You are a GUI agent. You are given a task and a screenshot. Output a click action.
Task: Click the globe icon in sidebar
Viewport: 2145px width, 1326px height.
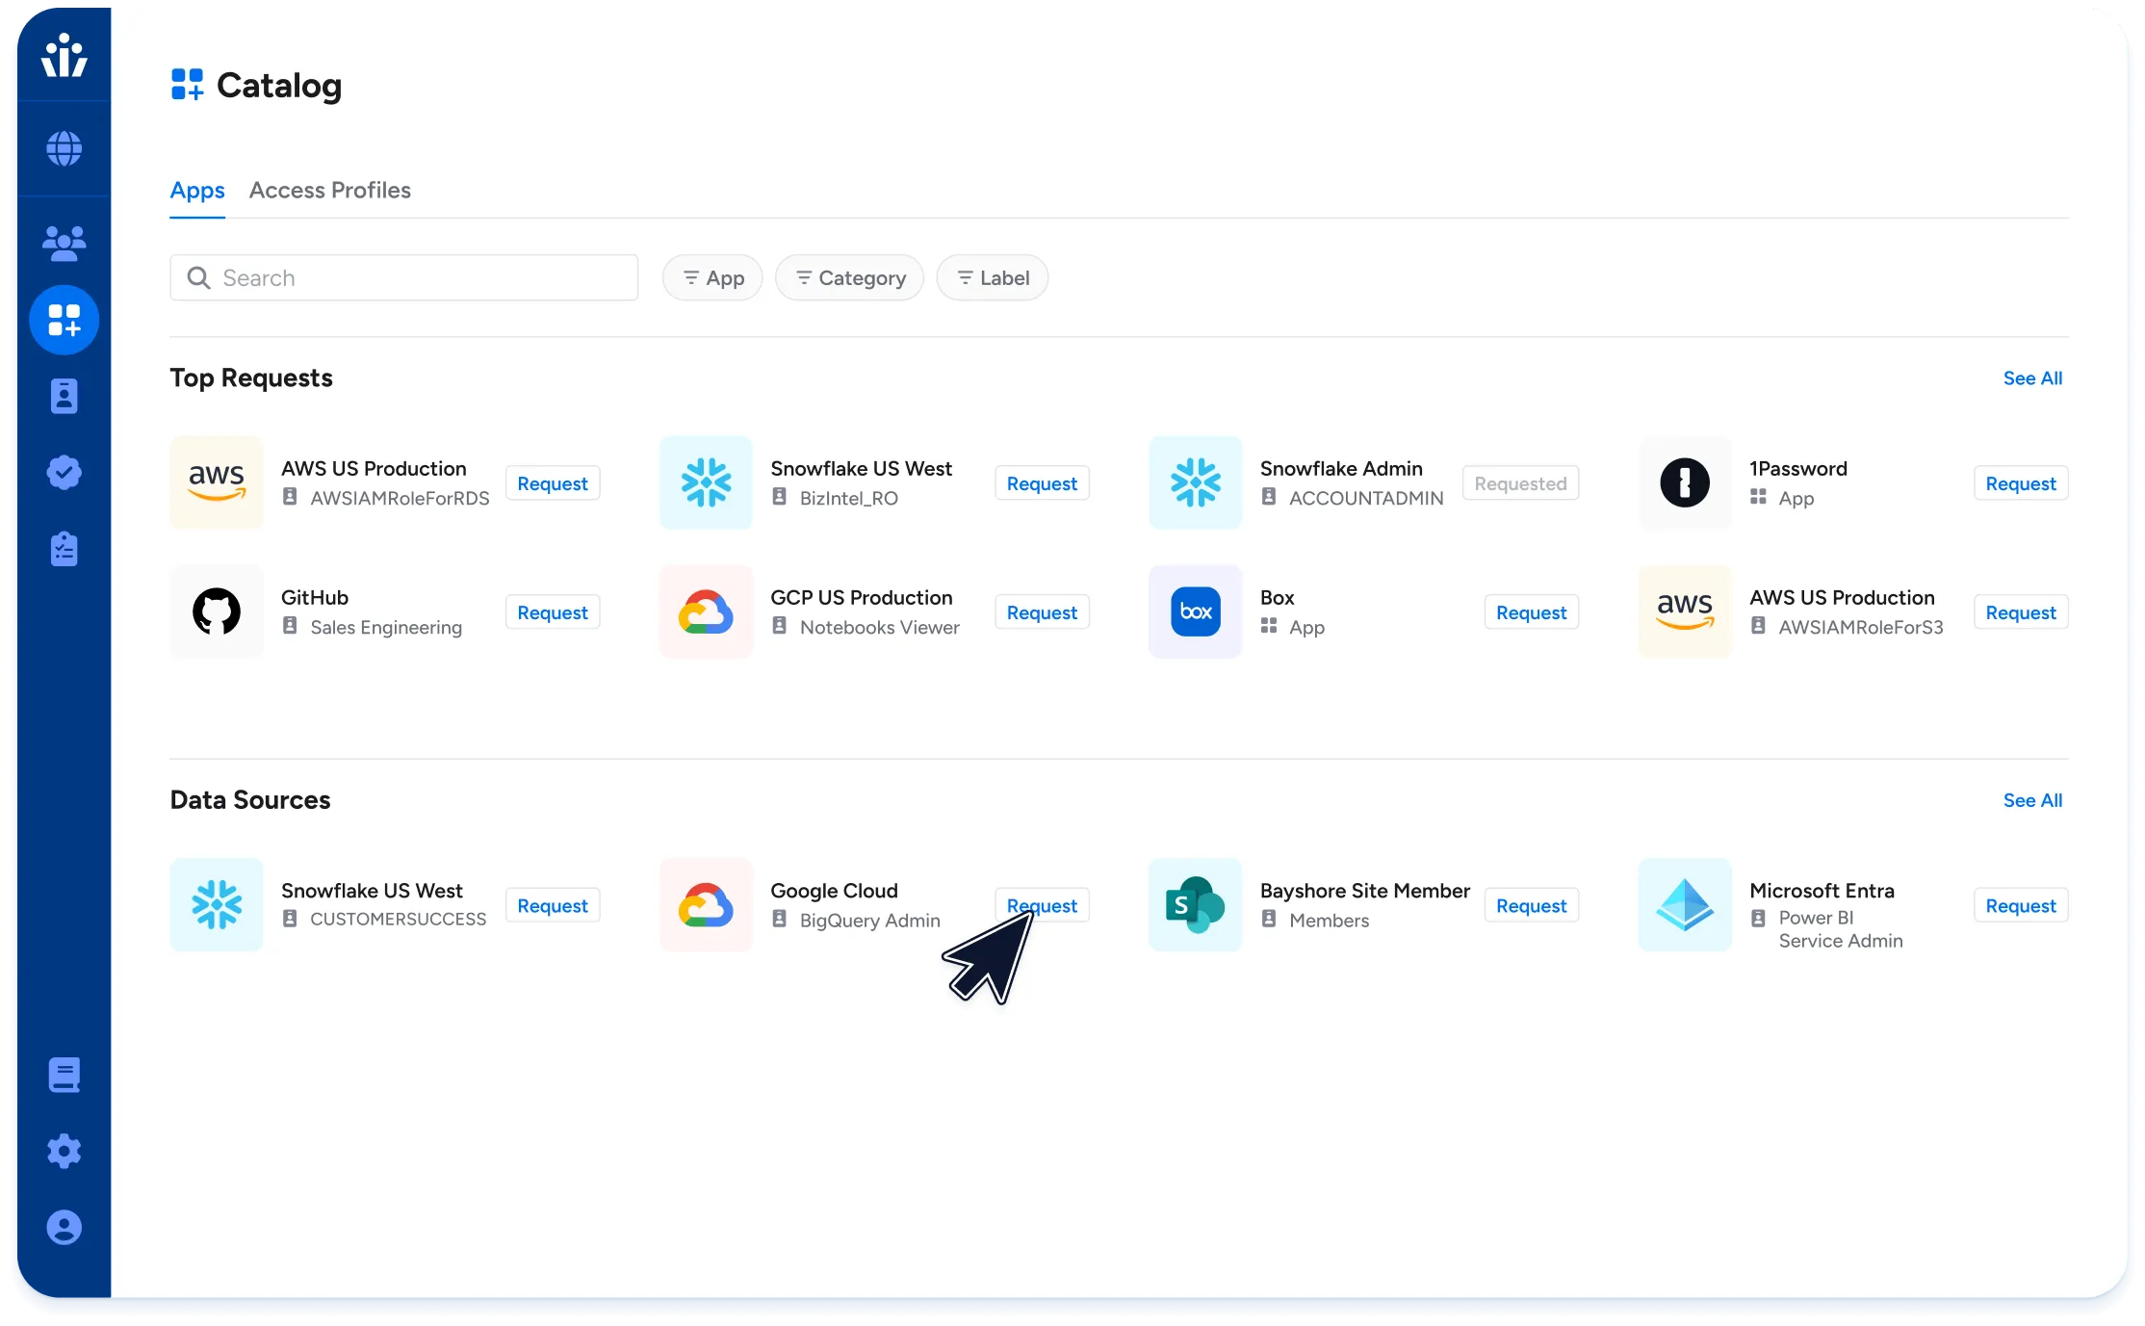coord(64,148)
